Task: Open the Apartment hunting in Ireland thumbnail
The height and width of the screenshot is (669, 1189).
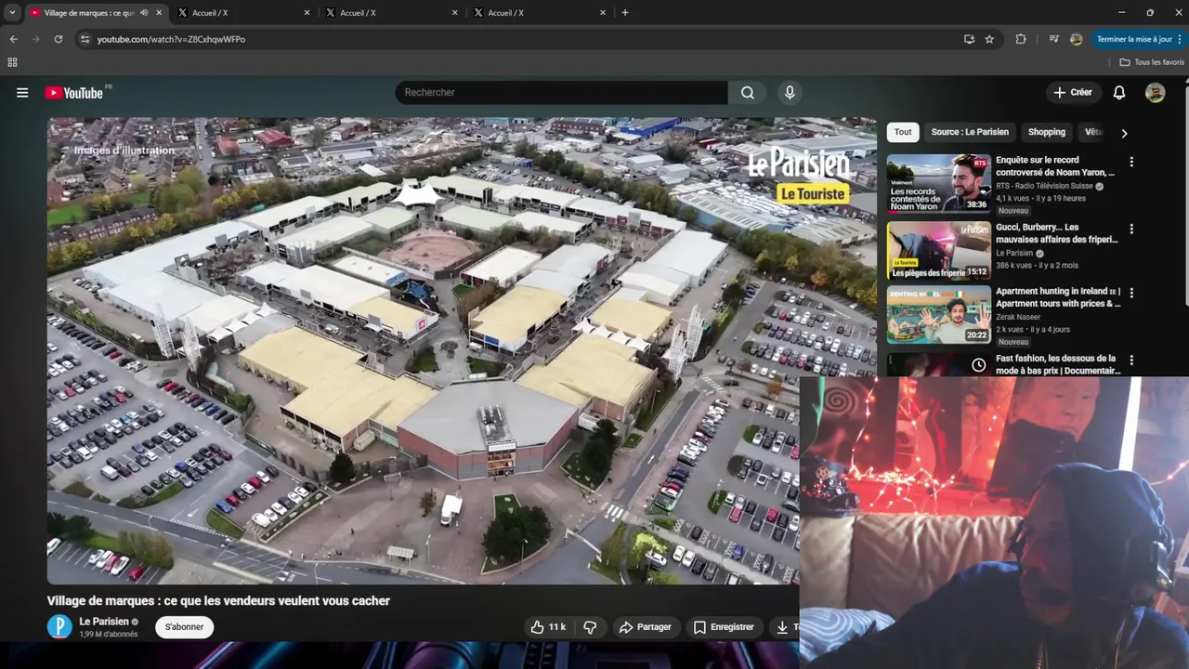Action: pyautogui.click(x=938, y=315)
